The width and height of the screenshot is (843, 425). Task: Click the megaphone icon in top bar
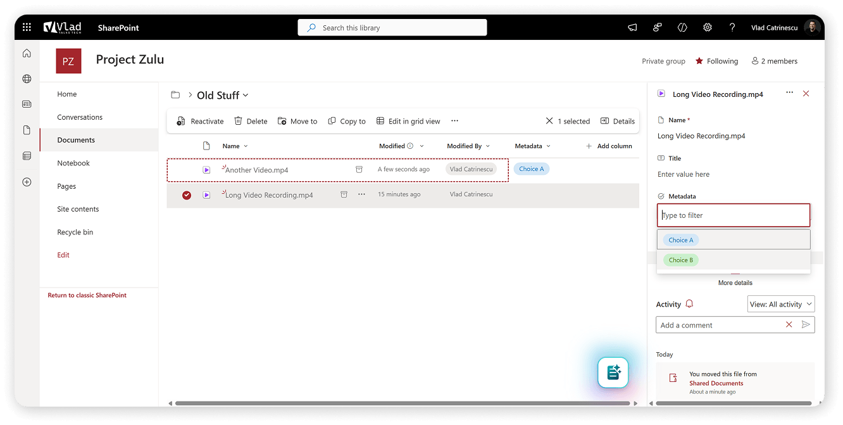[x=632, y=27]
